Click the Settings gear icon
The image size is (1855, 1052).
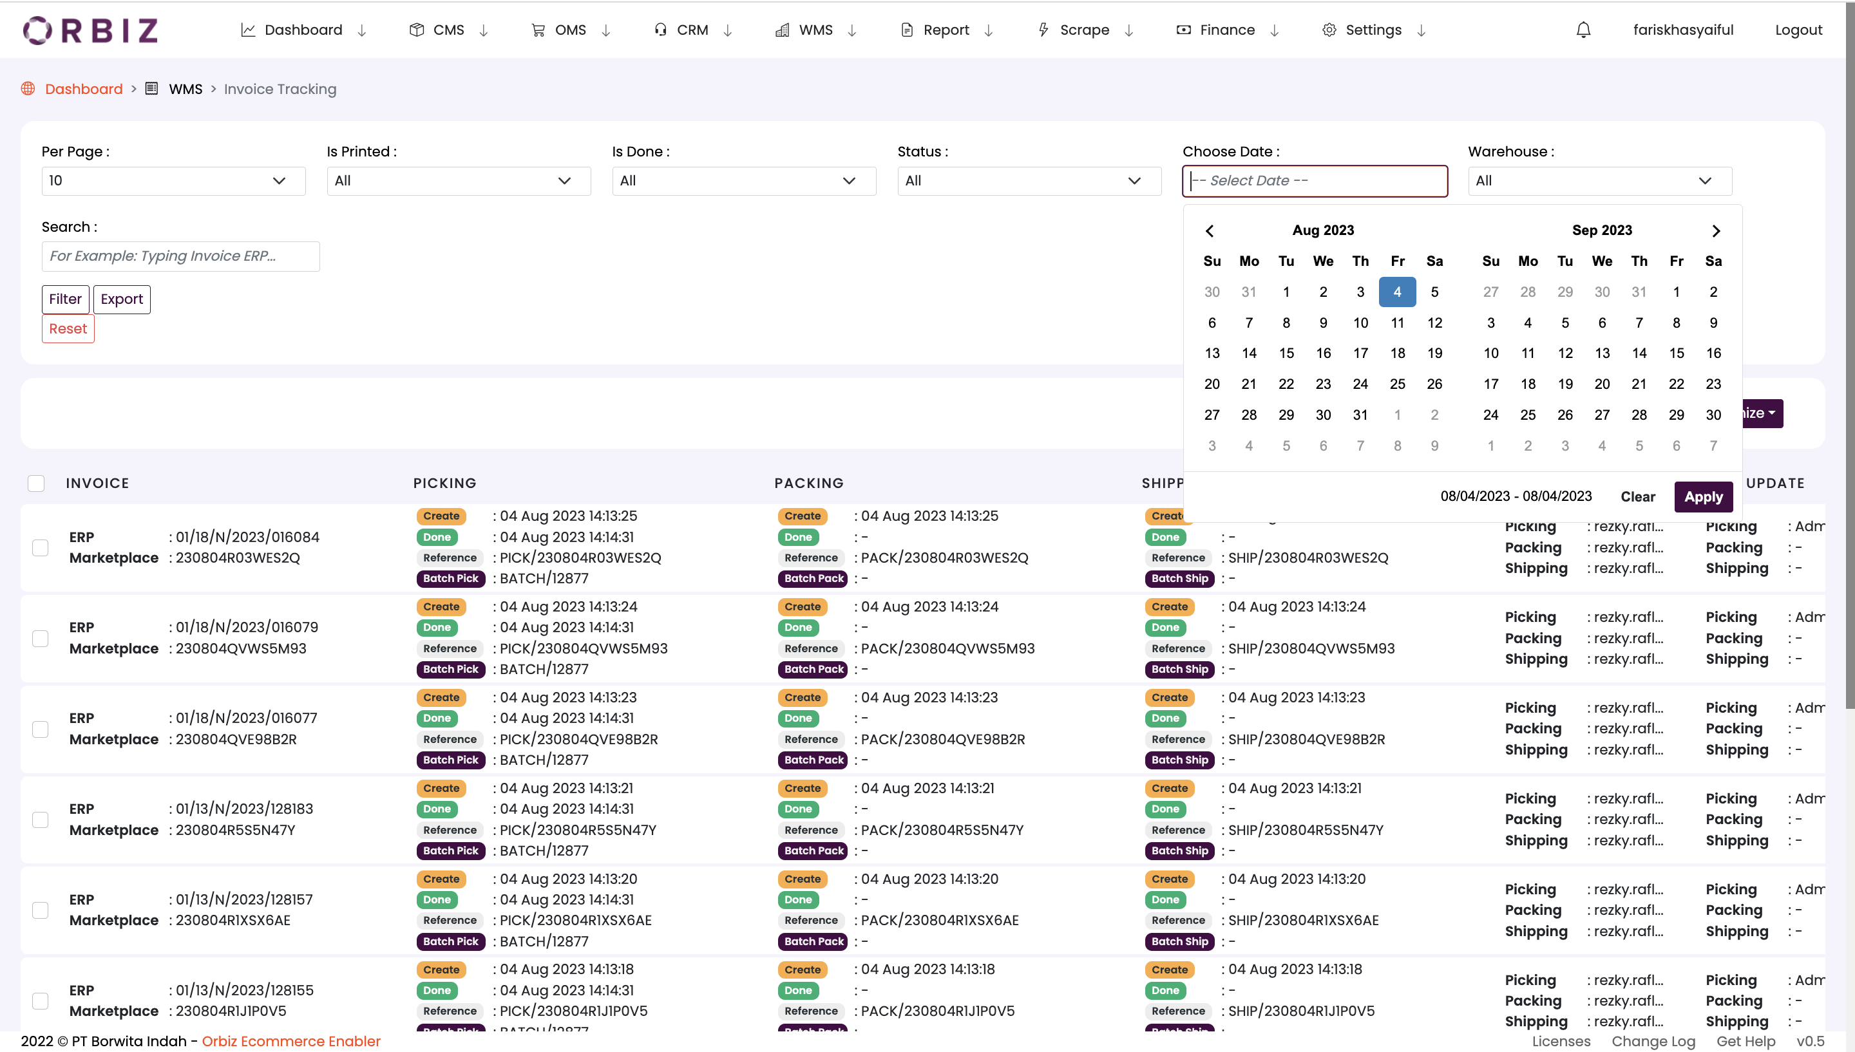[x=1328, y=30]
